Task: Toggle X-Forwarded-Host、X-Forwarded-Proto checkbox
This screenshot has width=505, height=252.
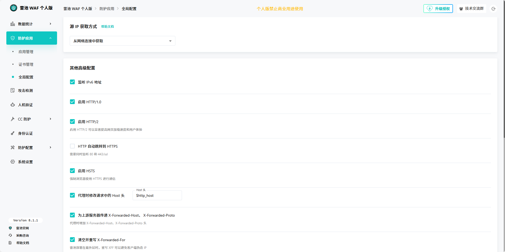Action: 72,215
